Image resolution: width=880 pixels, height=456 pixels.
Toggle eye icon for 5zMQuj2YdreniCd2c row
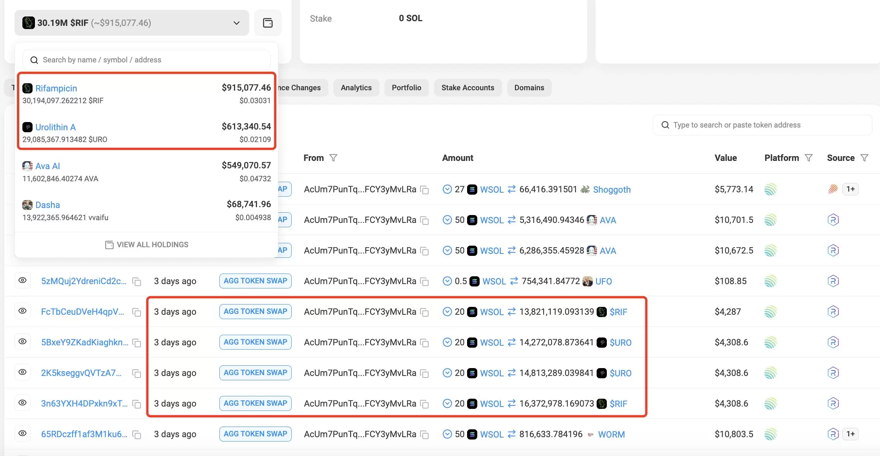coord(23,280)
